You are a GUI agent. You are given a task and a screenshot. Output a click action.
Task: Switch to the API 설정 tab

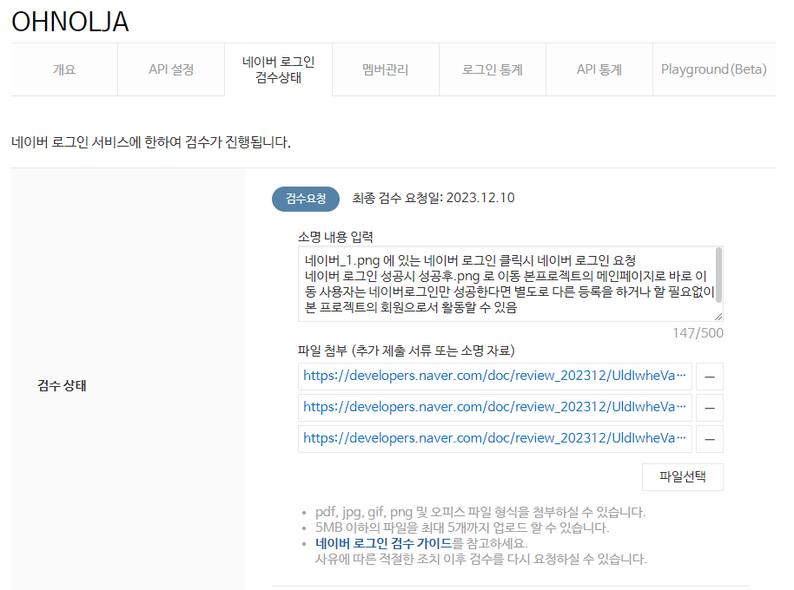pyautogui.click(x=171, y=69)
